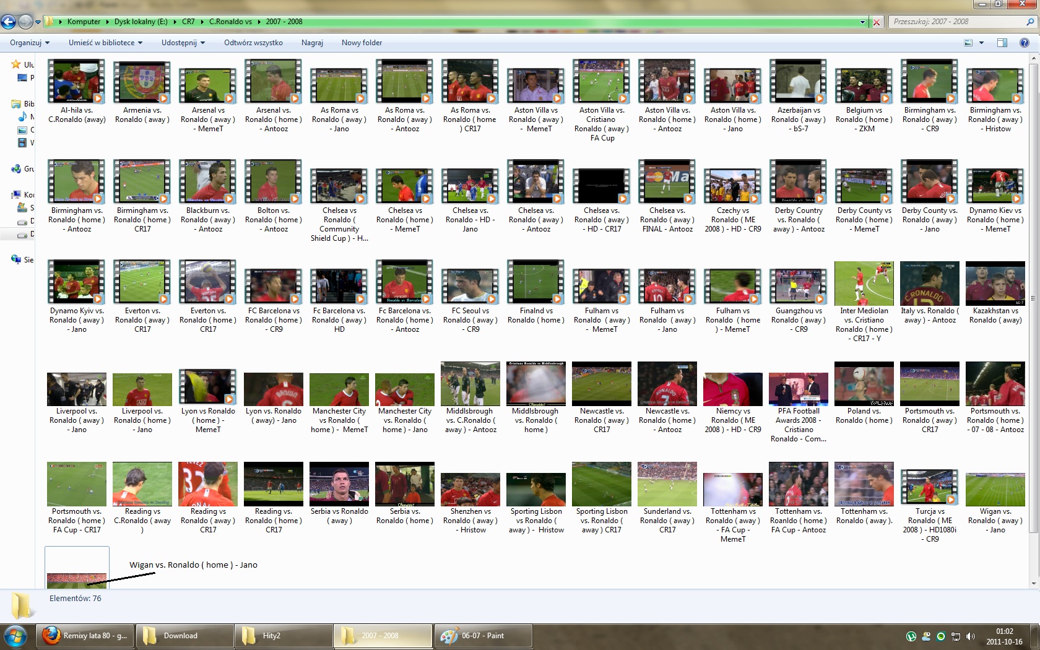Screen dimensions: 1040x650
Task: Click Nowy folder in the toolbar
Action: point(362,43)
